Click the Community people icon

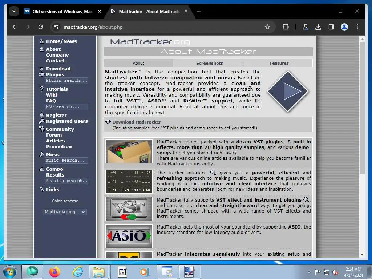pyautogui.click(x=42, y=129)
